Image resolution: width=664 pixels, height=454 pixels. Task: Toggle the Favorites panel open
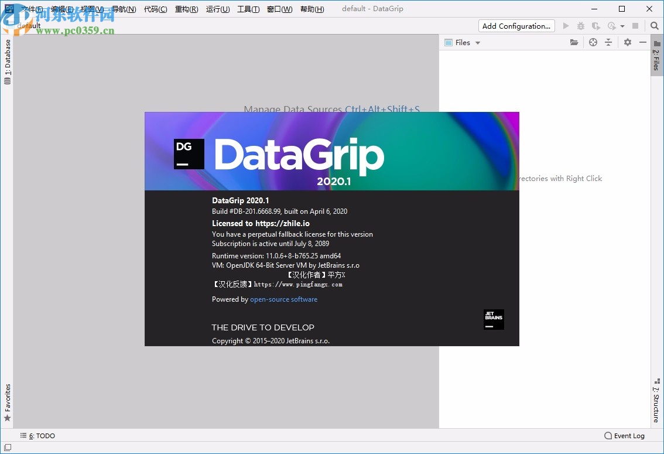(x=8, y=400)
